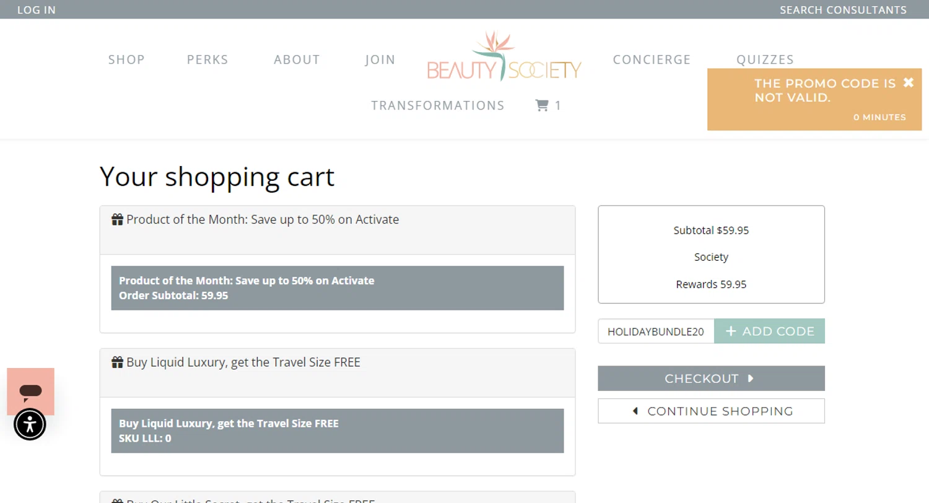Click the gift icon beside Product of the Month
Screen dimensions: 929x503
click(x=118, y=219)
